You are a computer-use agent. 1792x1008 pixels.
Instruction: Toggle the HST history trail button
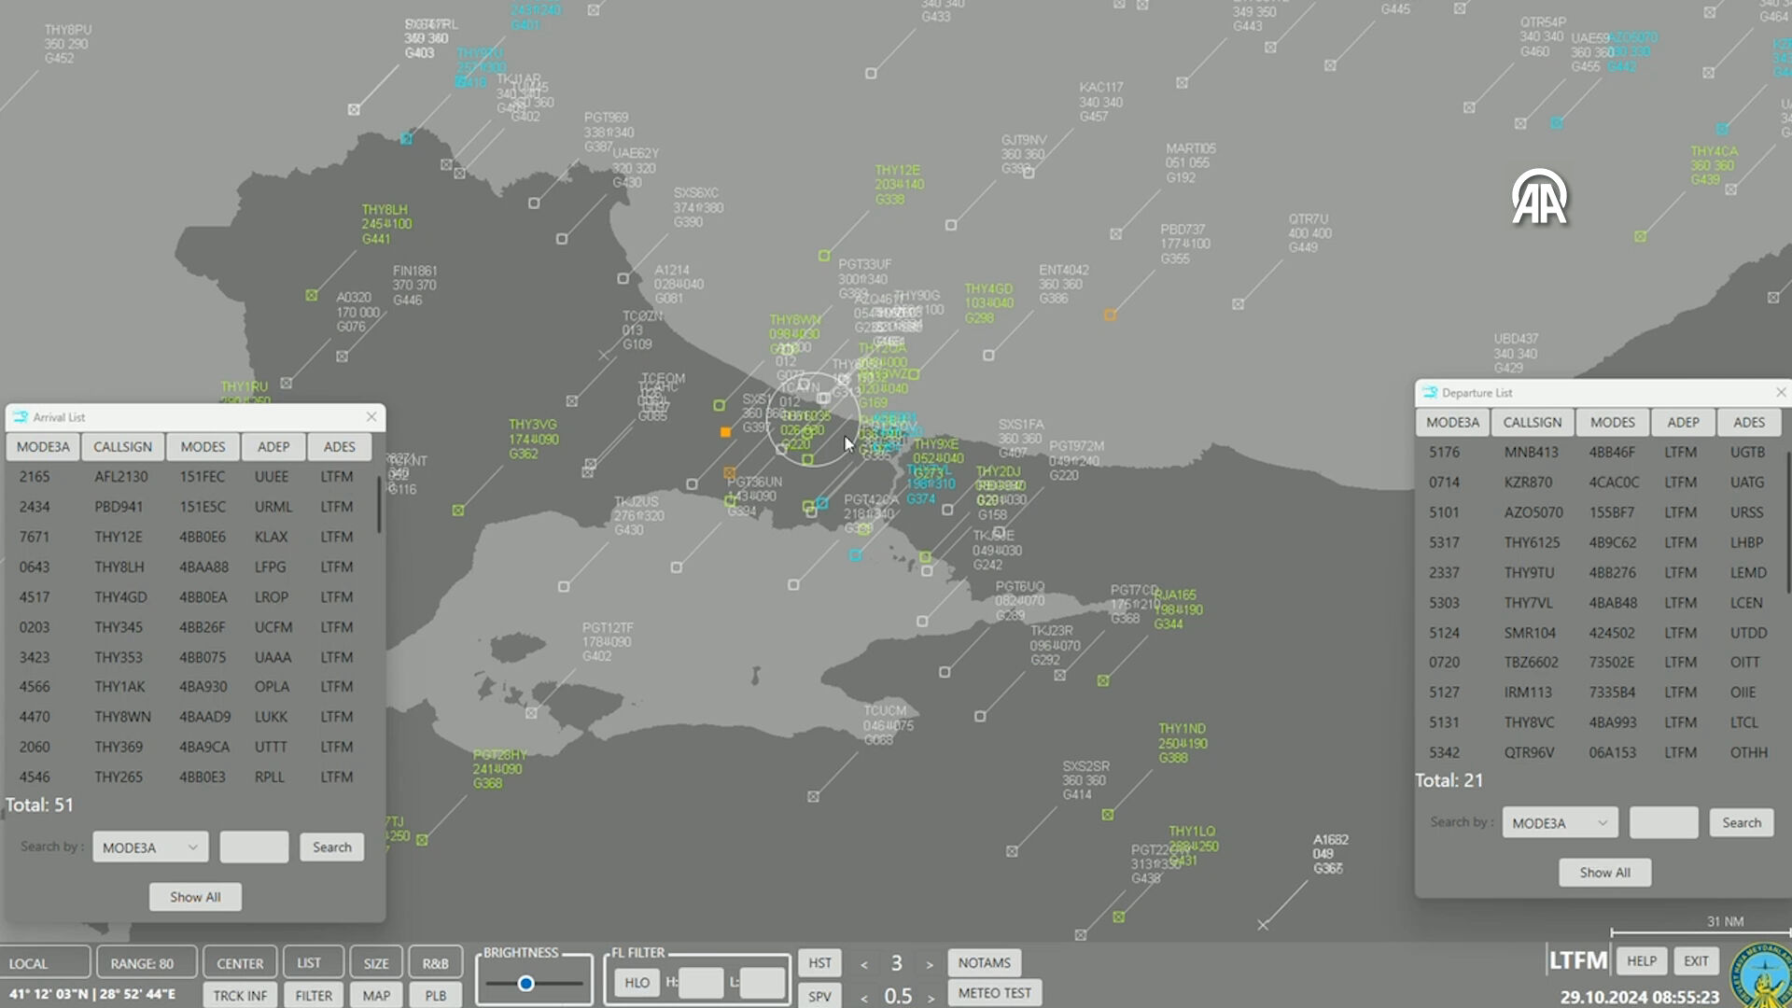819,963
